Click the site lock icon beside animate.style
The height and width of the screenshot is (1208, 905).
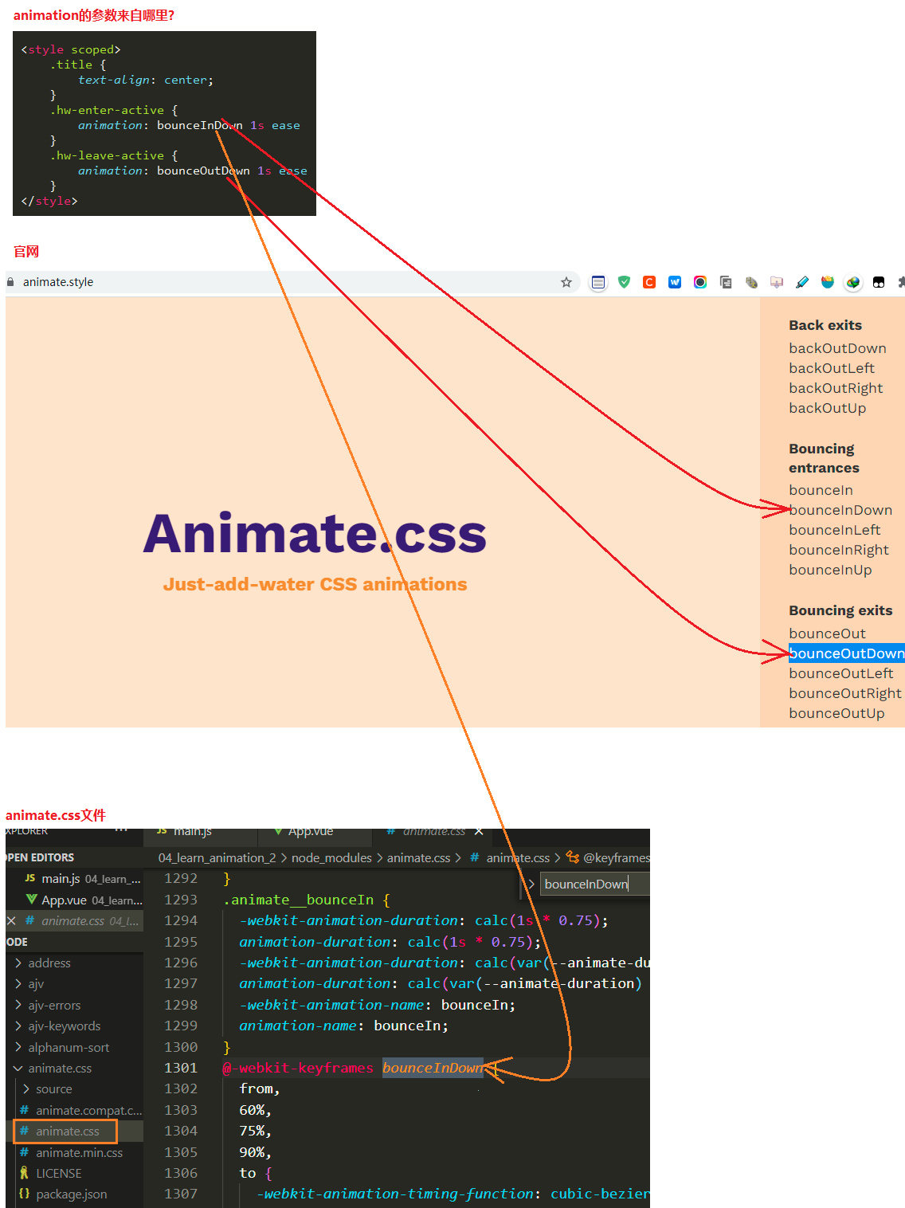pyautogui.click(x=10, y=282)
